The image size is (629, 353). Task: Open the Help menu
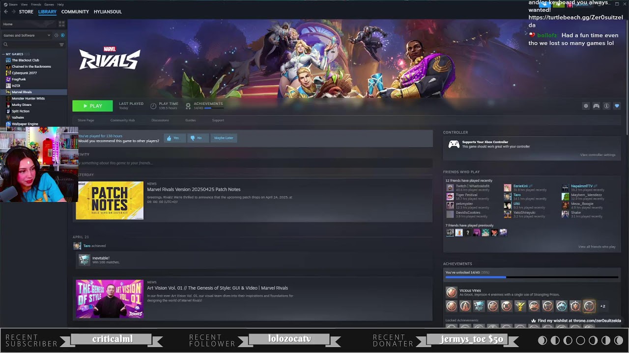(60, 4)
